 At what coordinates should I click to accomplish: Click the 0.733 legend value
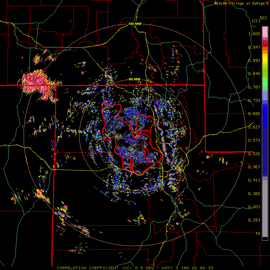click(254, 100)
